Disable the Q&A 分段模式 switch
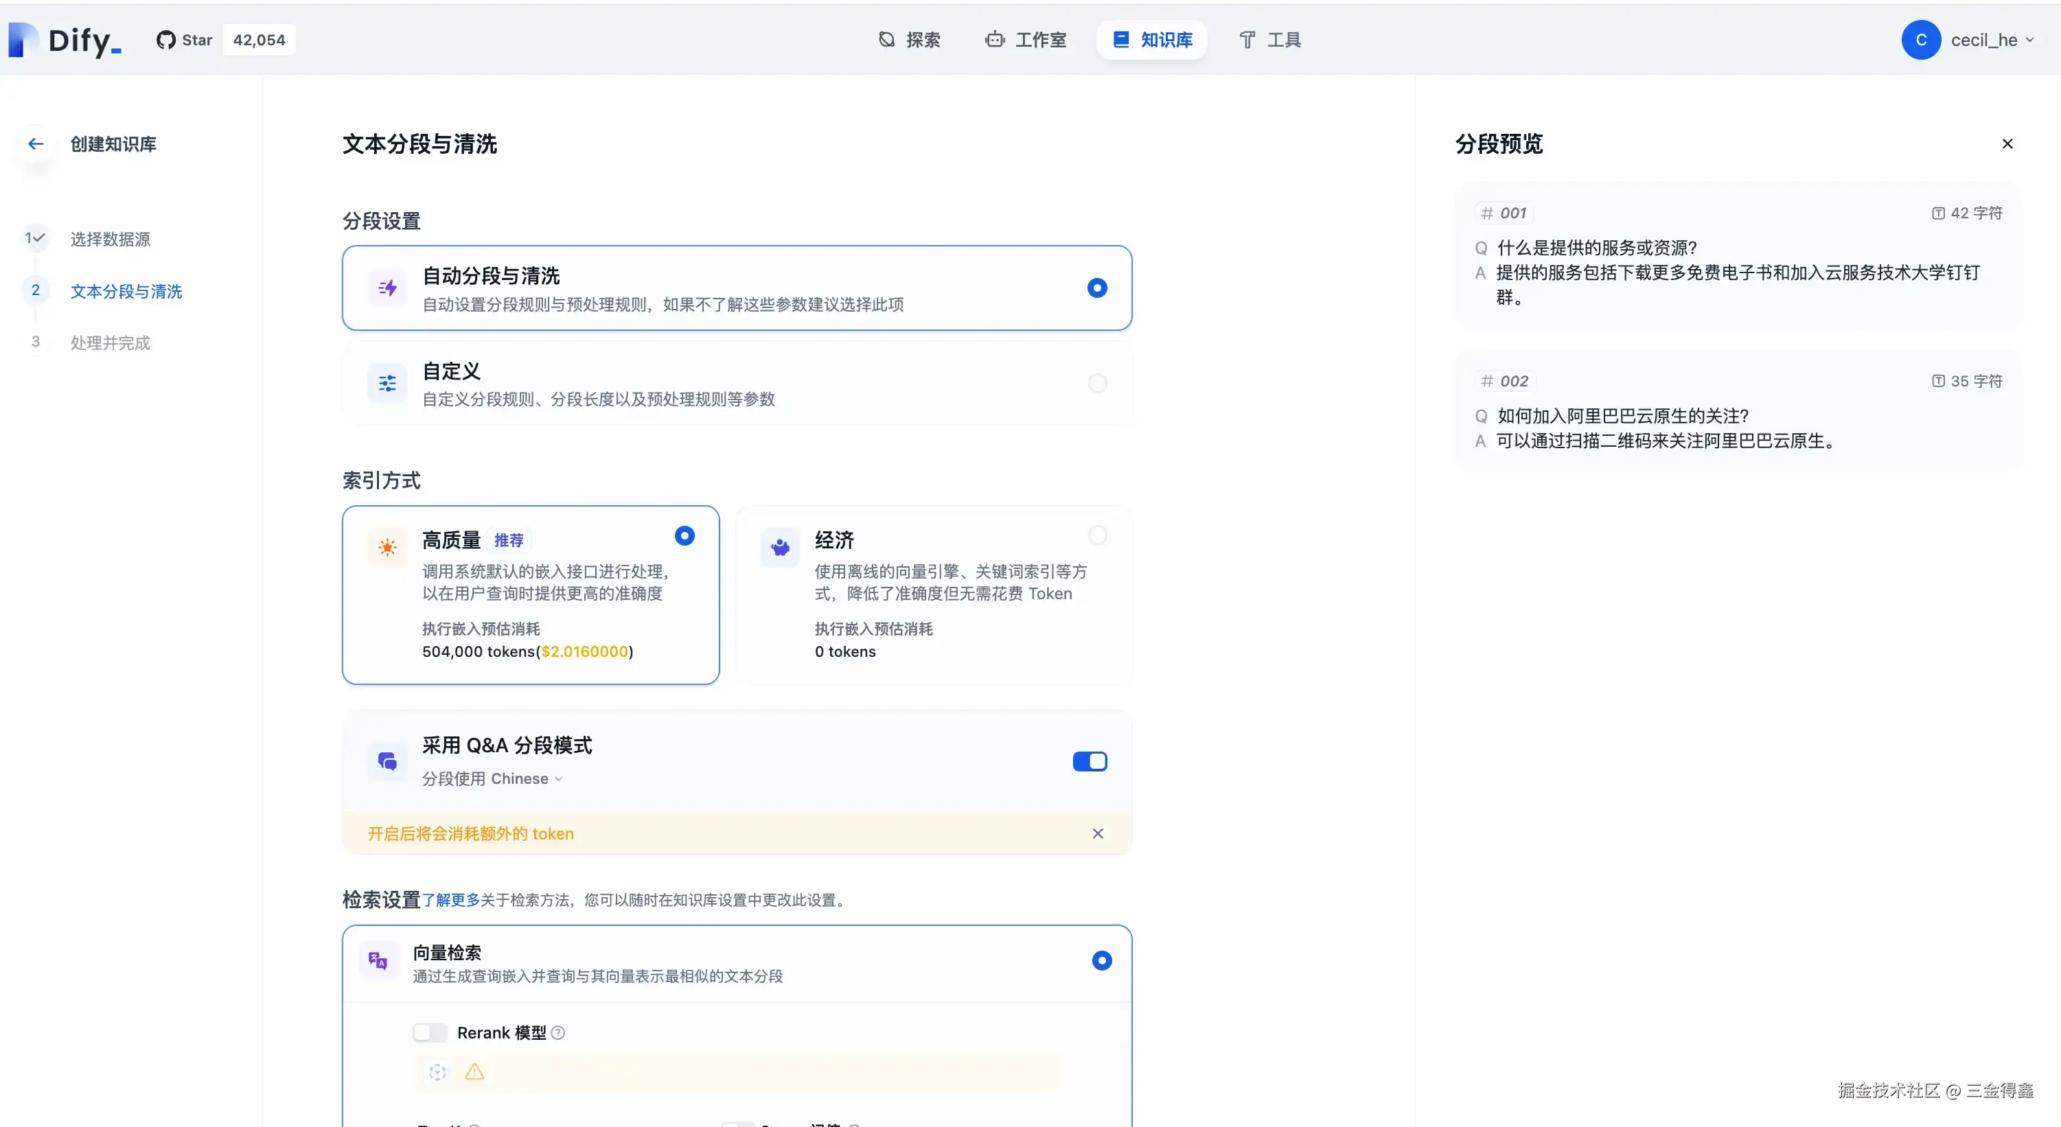 [1090, 761]
